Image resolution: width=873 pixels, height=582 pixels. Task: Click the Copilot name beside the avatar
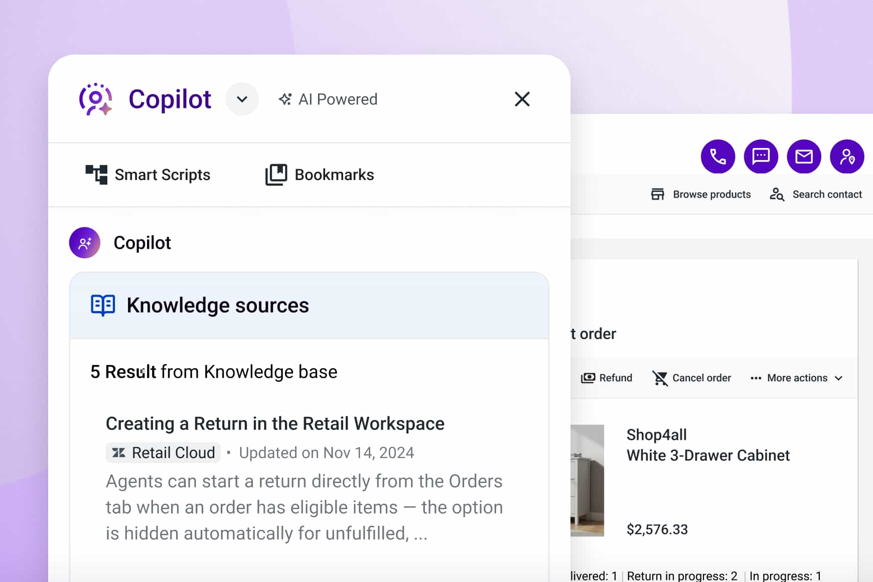pyautogui.click(x=142, y=243)
